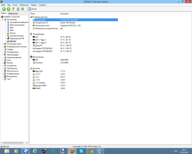
Task: Go up one level with Up arrow icon
Action: pos(13,9)
